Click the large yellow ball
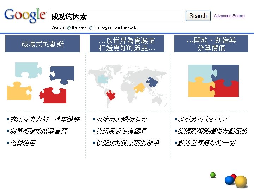Screen dimensions: 254x190 pyautogui.click(x=241, y=182)
